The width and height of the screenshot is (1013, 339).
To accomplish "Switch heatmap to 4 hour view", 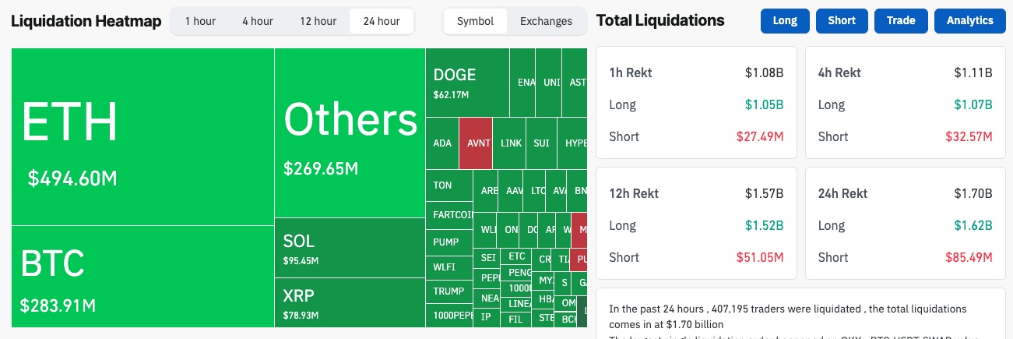I will tap(257, 21).
